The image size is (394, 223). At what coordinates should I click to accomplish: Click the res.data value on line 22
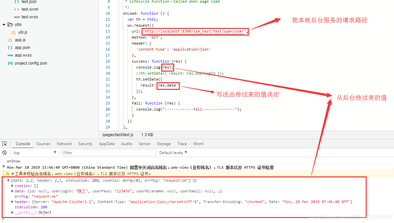(x=167, y=86)
